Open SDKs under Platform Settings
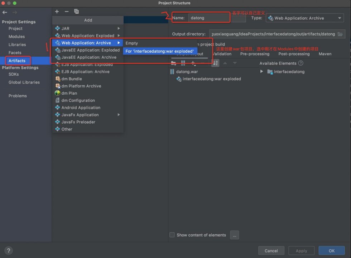351x258 pixels. [14, 74]
